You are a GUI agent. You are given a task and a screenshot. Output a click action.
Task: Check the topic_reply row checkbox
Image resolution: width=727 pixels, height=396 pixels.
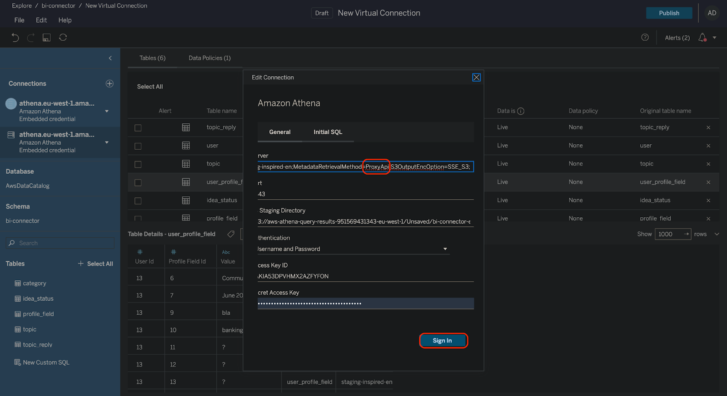point(138,128)
